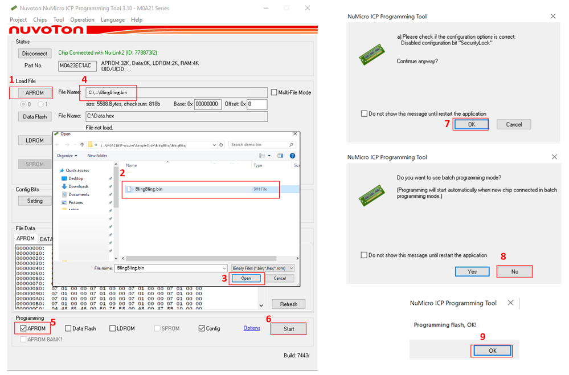This screenshot has width=569, height=375.
Task: Toggle the APROM programming checkbox
Action: tap(23, 328)
